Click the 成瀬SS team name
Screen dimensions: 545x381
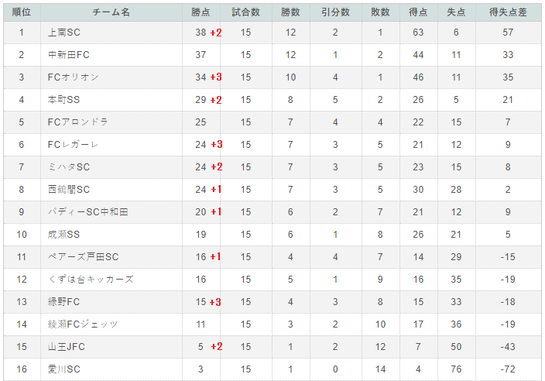click(x=64, y=235)
